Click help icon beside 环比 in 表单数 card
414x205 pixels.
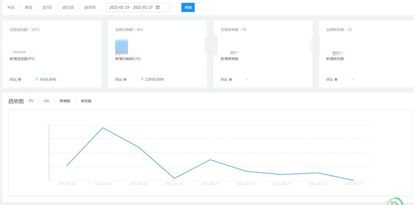(231, 80)
